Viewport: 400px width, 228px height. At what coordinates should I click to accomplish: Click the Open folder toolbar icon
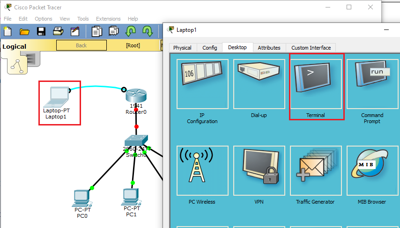tap(24, 32)
